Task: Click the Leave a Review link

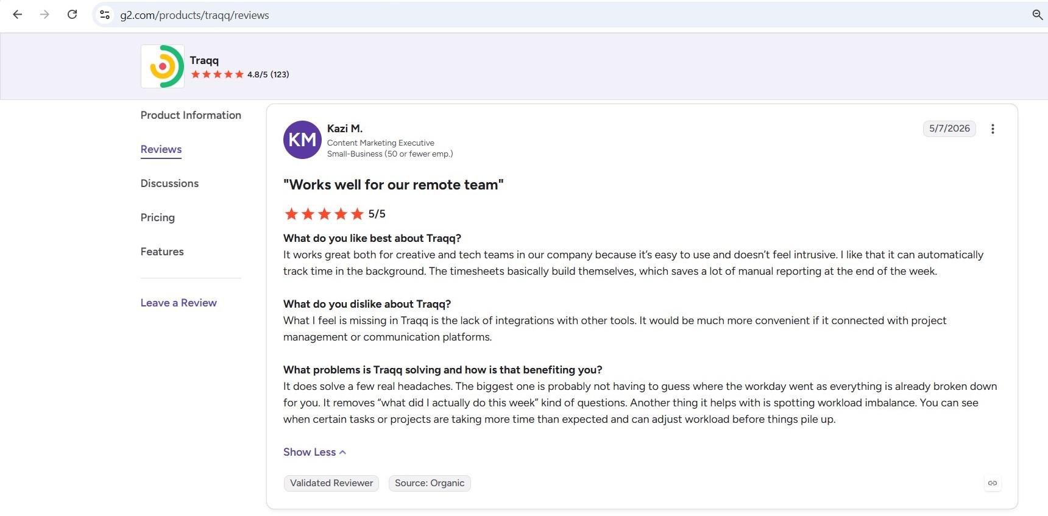Action: (x=179, y=303)
